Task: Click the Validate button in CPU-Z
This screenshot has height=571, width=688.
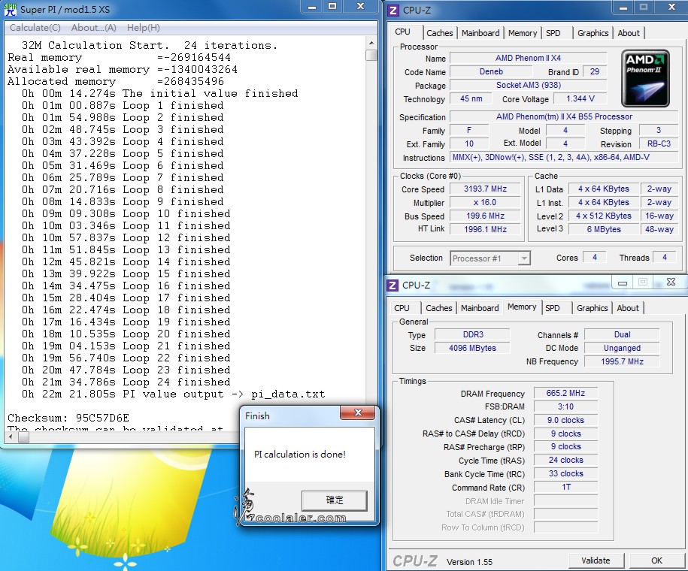Action: [596, 560]
